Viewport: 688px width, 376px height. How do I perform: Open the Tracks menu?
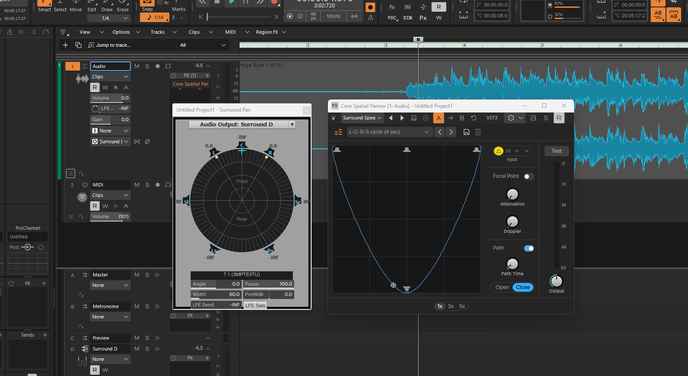[158, 32]
